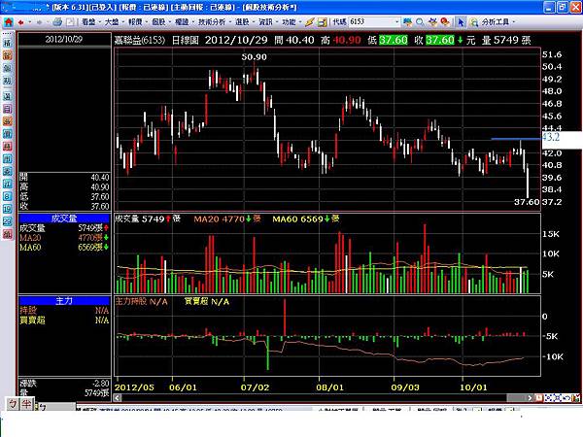Click the 半 half-width IME icon

[26, 404]
